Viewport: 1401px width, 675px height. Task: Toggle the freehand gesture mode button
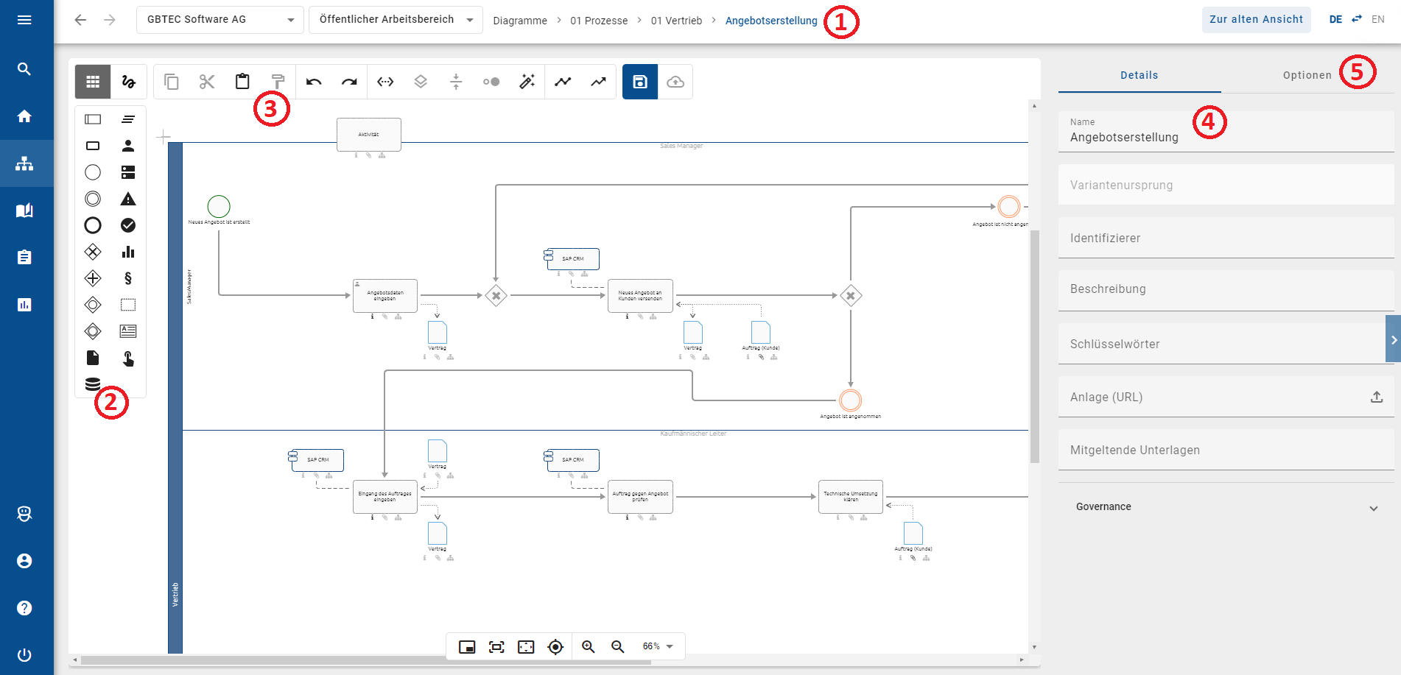pyautogui.click(x=129, y=82)
